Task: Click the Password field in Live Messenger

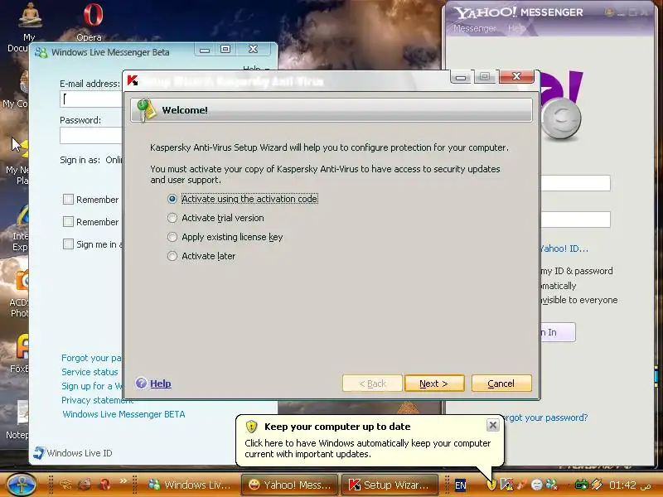Action: pyautogui.click(x=91, y=136)
